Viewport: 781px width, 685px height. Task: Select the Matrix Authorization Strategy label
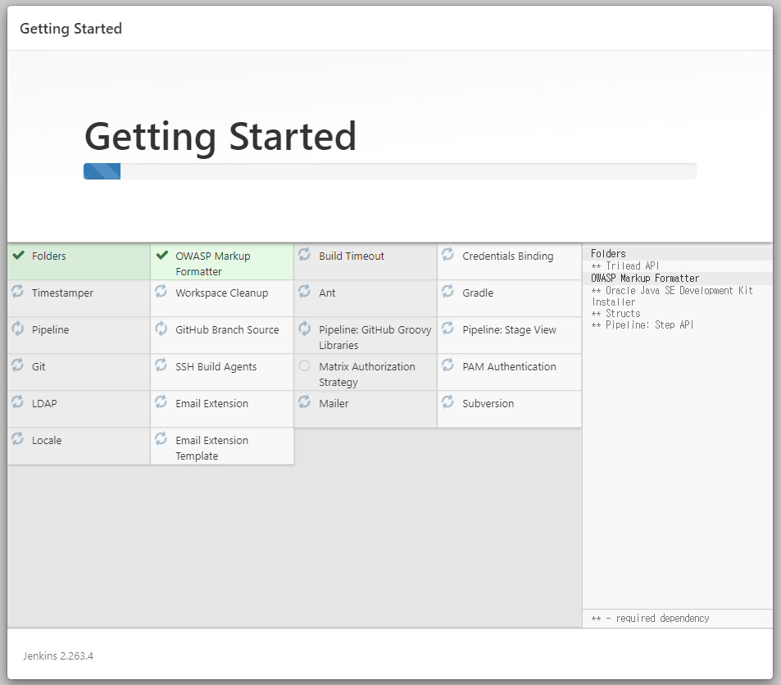pyautogui.click(x=366, y=374)
